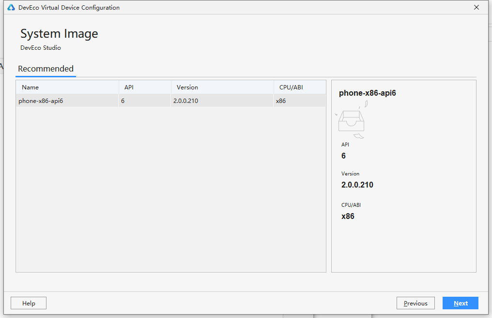Click the version 2.0.0.210 in details panel

click(x=357, y=185)
